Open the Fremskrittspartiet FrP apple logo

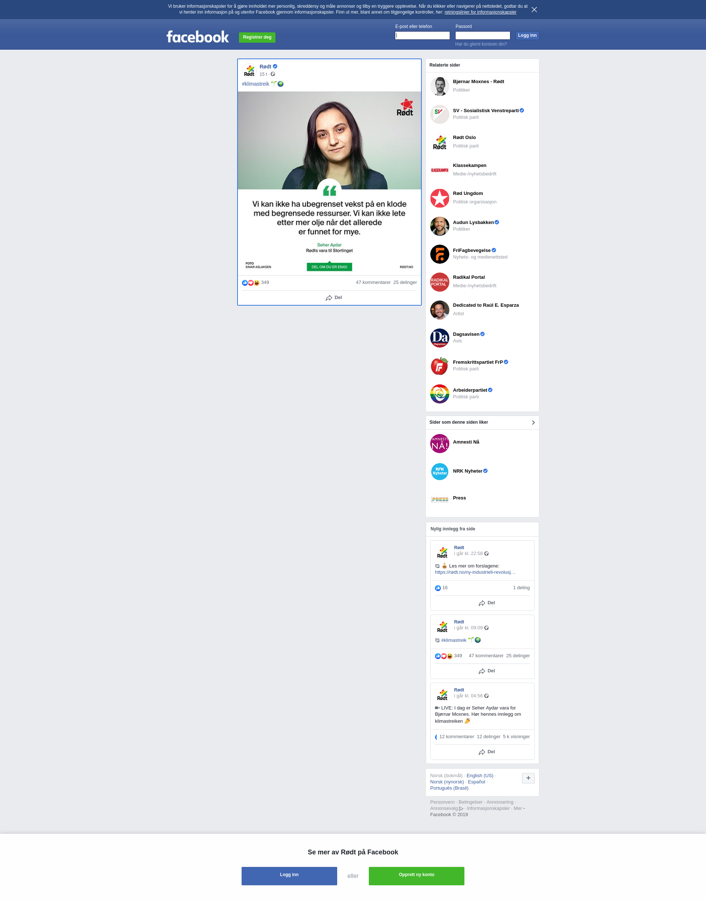[439, 366]
